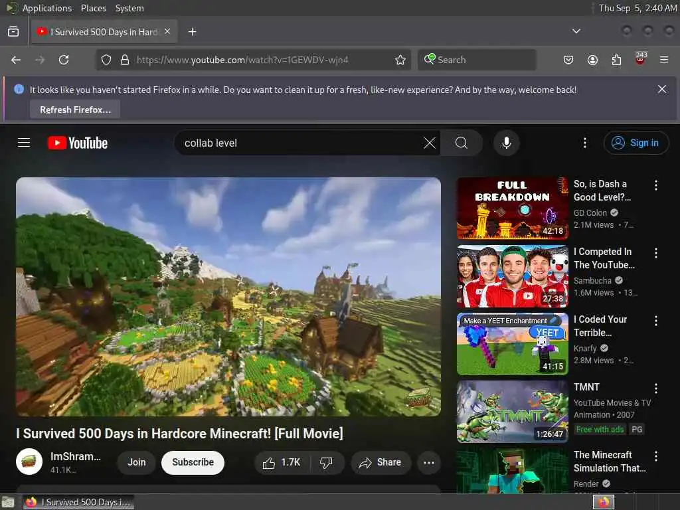Start search with your voice microphone
Viewport: 680px width, 510px height.
(506, 143)
